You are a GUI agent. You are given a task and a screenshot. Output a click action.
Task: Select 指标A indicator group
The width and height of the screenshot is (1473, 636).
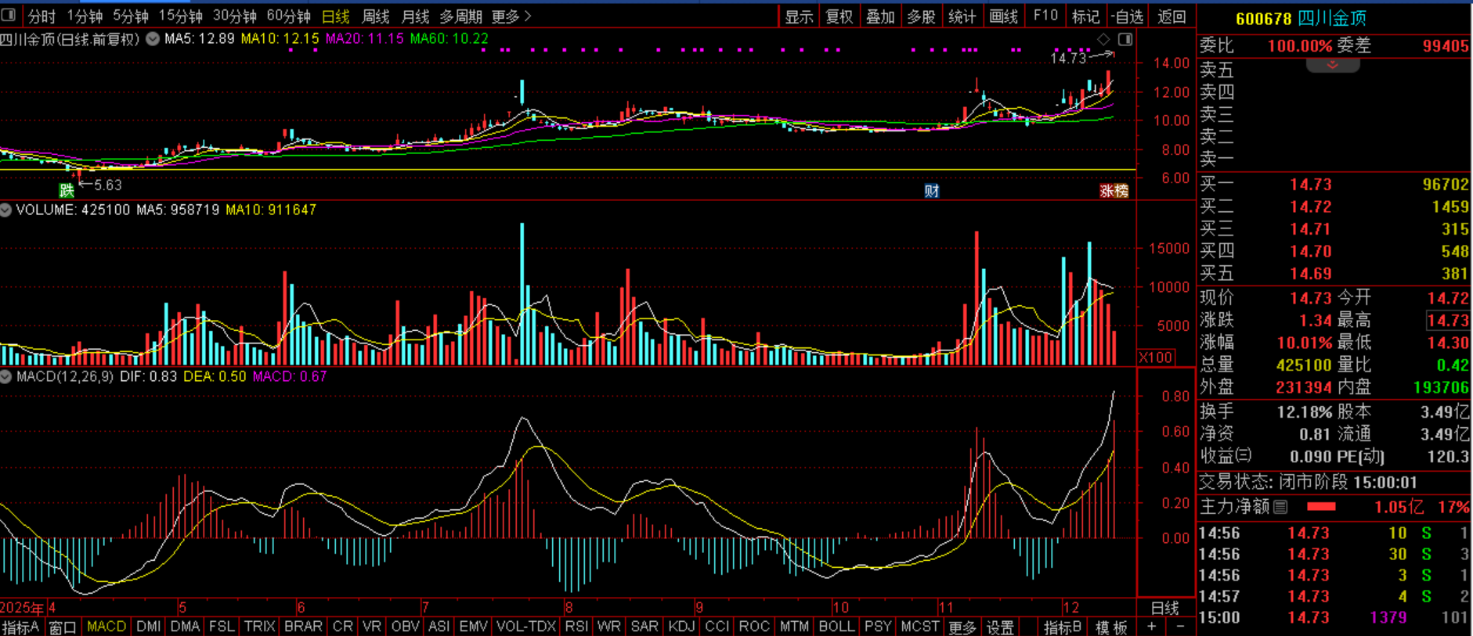[21, 627]
